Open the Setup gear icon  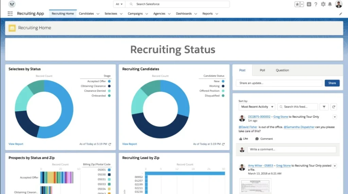tap(323, 4)
